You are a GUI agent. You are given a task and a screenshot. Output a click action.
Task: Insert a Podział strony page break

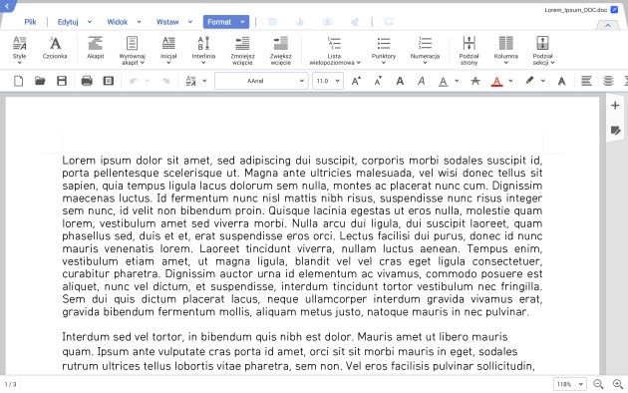coord(469,51)
